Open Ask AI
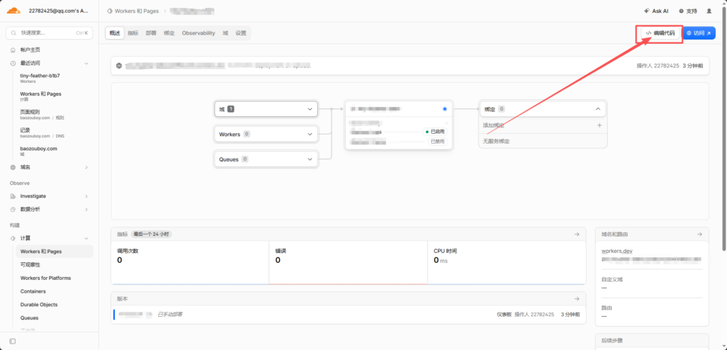 [656, 11]
